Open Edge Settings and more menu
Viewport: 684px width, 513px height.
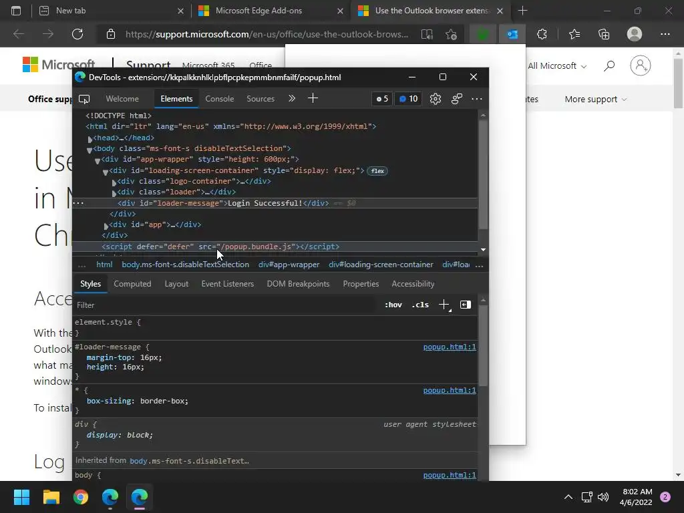(x=665, y=34)
